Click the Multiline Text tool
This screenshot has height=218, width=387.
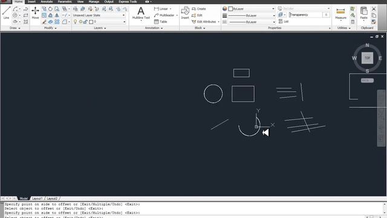(x=141, y=13)
